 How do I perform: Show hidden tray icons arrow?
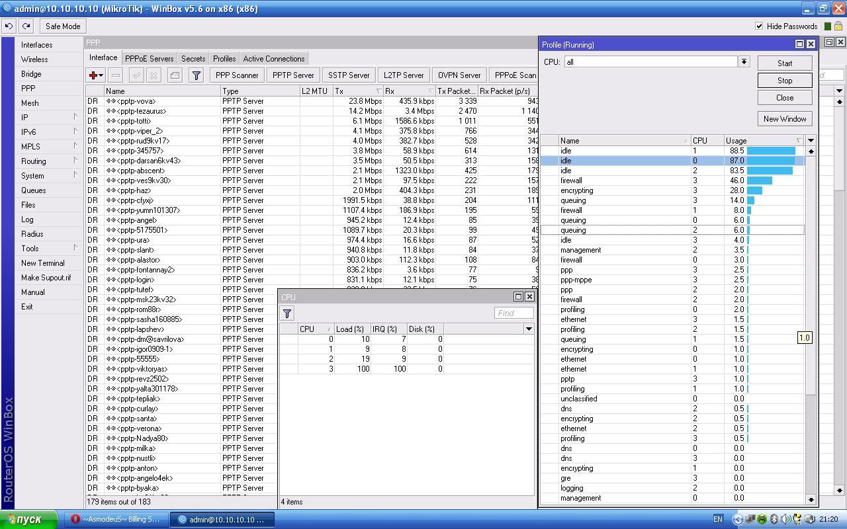pos(738,520)
